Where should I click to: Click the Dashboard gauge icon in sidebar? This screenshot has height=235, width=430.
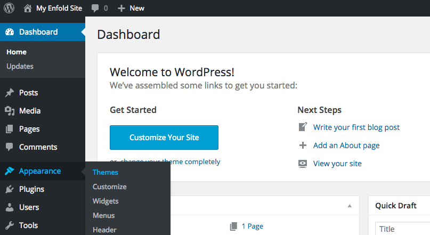10,32
